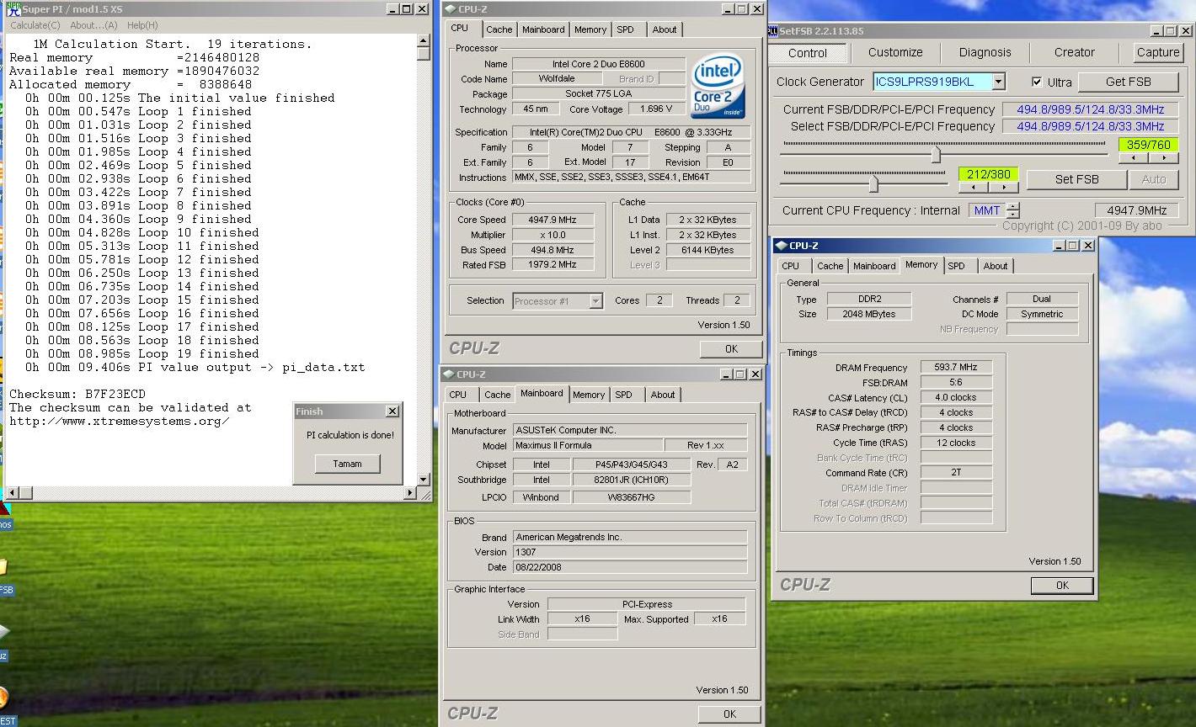Decrease the 212/380 value with left arrow
The width and height of the screenshot is (1196, 727).
(x=974, y=187)
